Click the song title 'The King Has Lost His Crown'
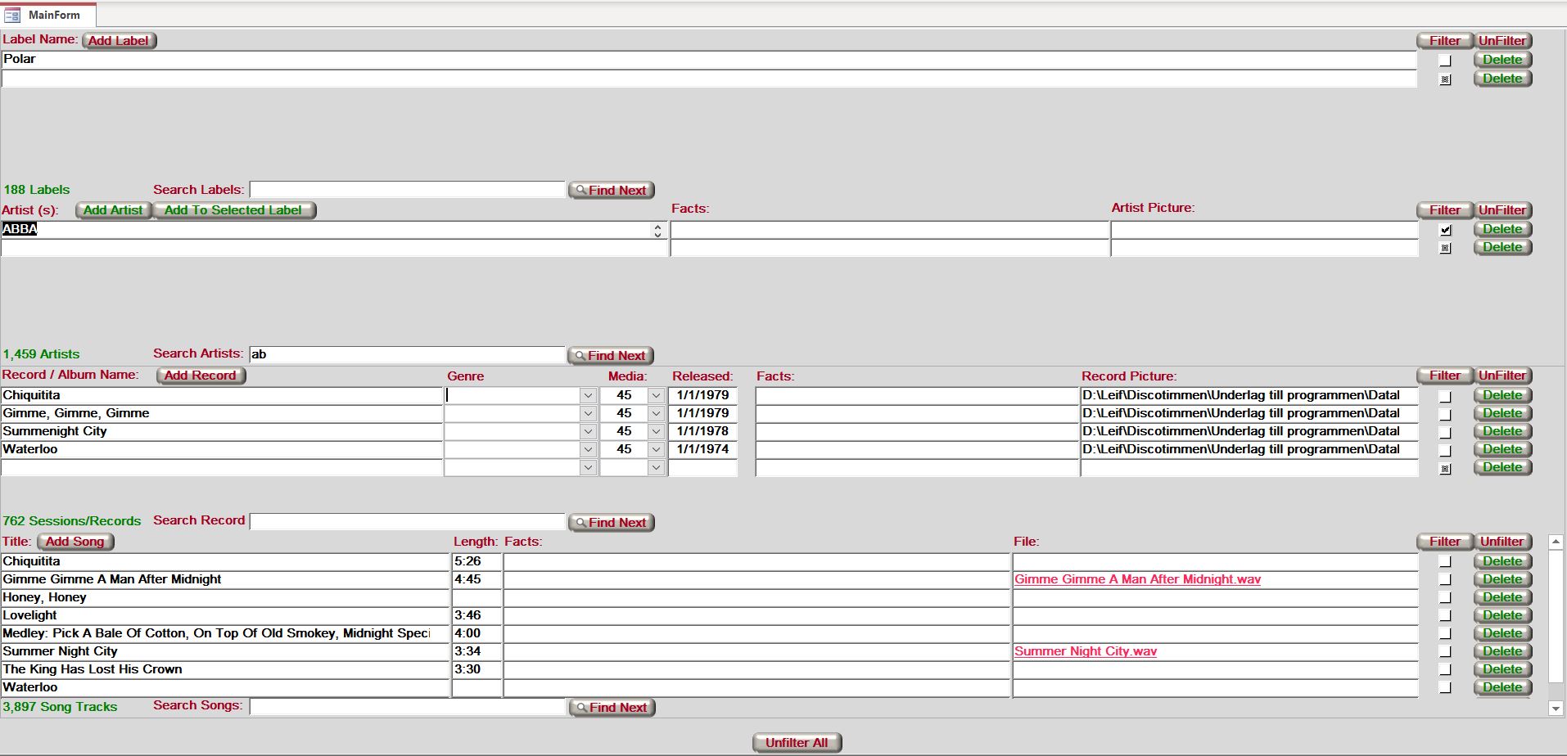Screen dimensions: 1567x756 (x=93, y=669)
